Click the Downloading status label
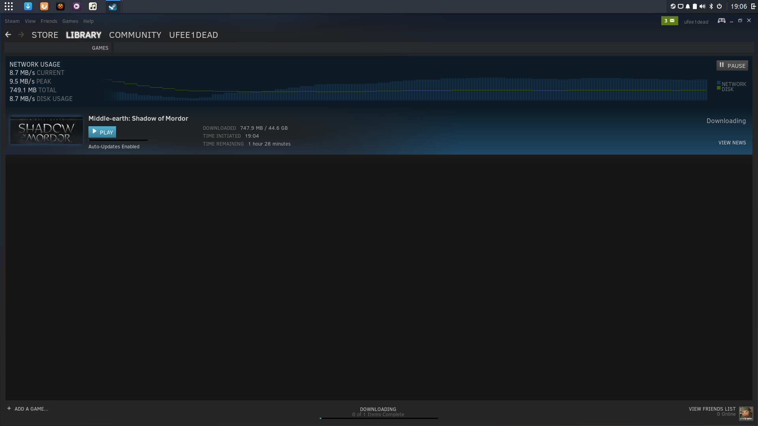Image resolution: width=758 pixels, height=426 pixels. point(726,121)
